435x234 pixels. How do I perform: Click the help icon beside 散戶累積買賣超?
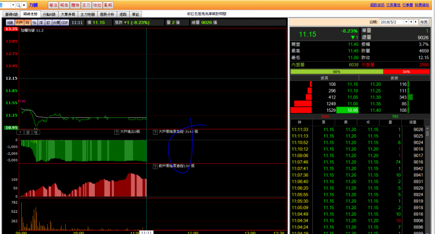coord(155,166)
